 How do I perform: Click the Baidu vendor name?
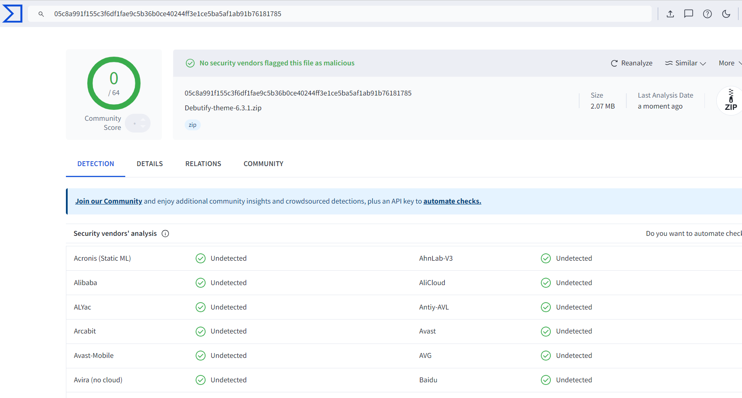point(428,380)
